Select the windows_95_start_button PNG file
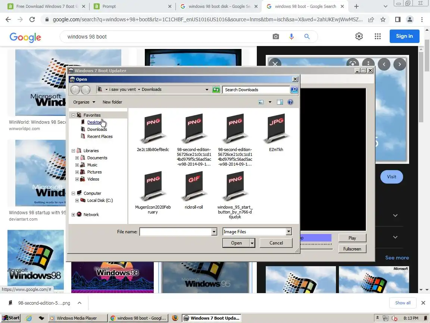The width and height of the screenshot is (430, 323). (x=235, y=194)
